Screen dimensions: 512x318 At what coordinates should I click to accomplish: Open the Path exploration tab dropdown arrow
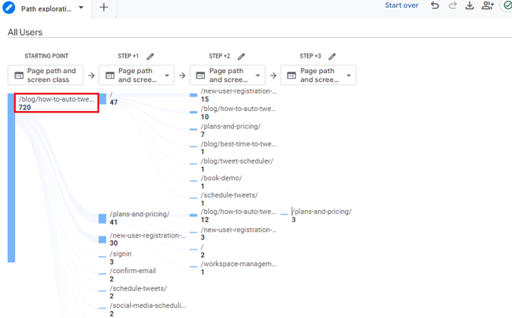coord(81,8)
